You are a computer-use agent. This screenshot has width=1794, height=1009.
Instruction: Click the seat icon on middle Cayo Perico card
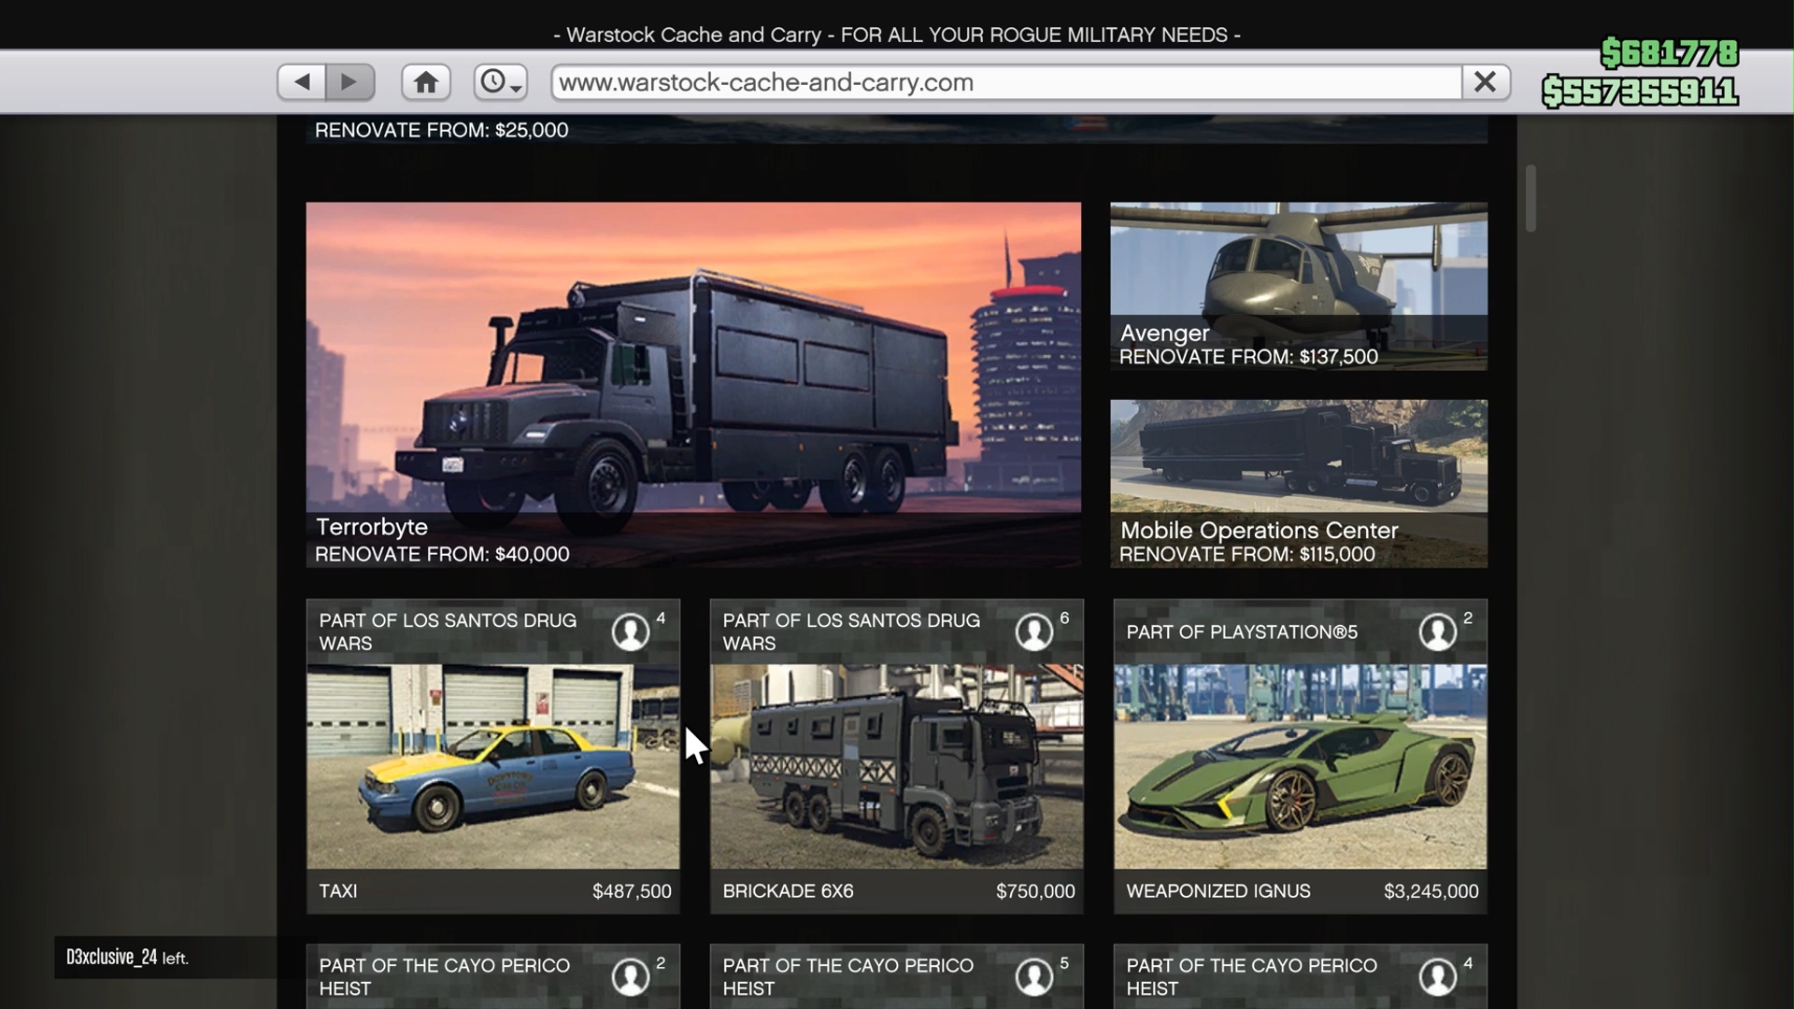pos(1034,976)
